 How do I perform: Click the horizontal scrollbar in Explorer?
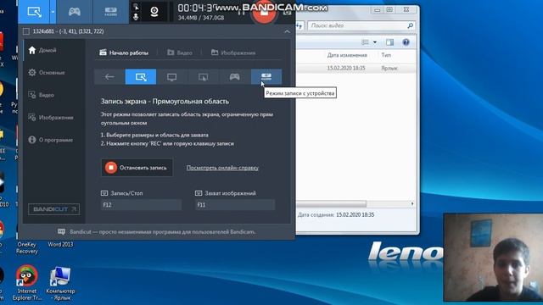tap(331, 204)
